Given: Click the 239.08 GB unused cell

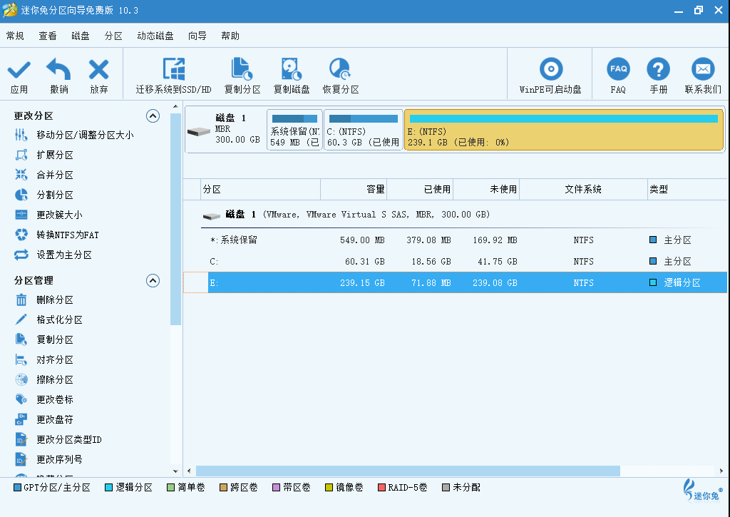Looking at the screenshot, I should [x=495, y=282].
